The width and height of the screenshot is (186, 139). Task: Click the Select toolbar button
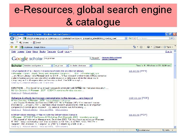tap(37, 42)
